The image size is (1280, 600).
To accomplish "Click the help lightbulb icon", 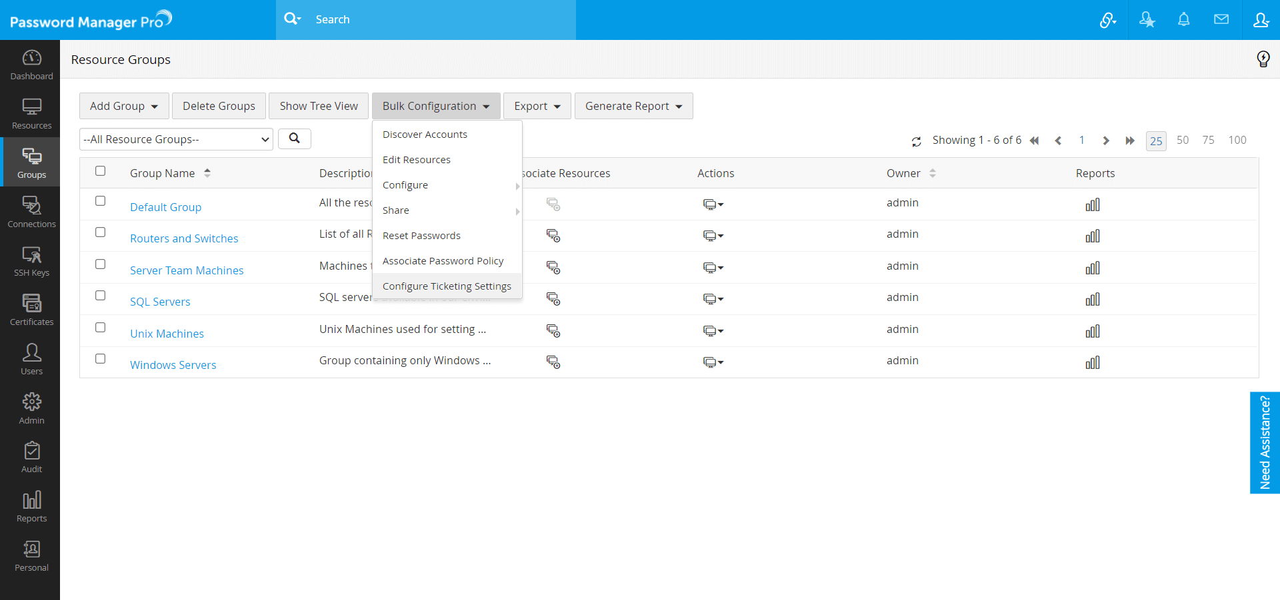I will pyautogui.click(x=1263, y=59).
